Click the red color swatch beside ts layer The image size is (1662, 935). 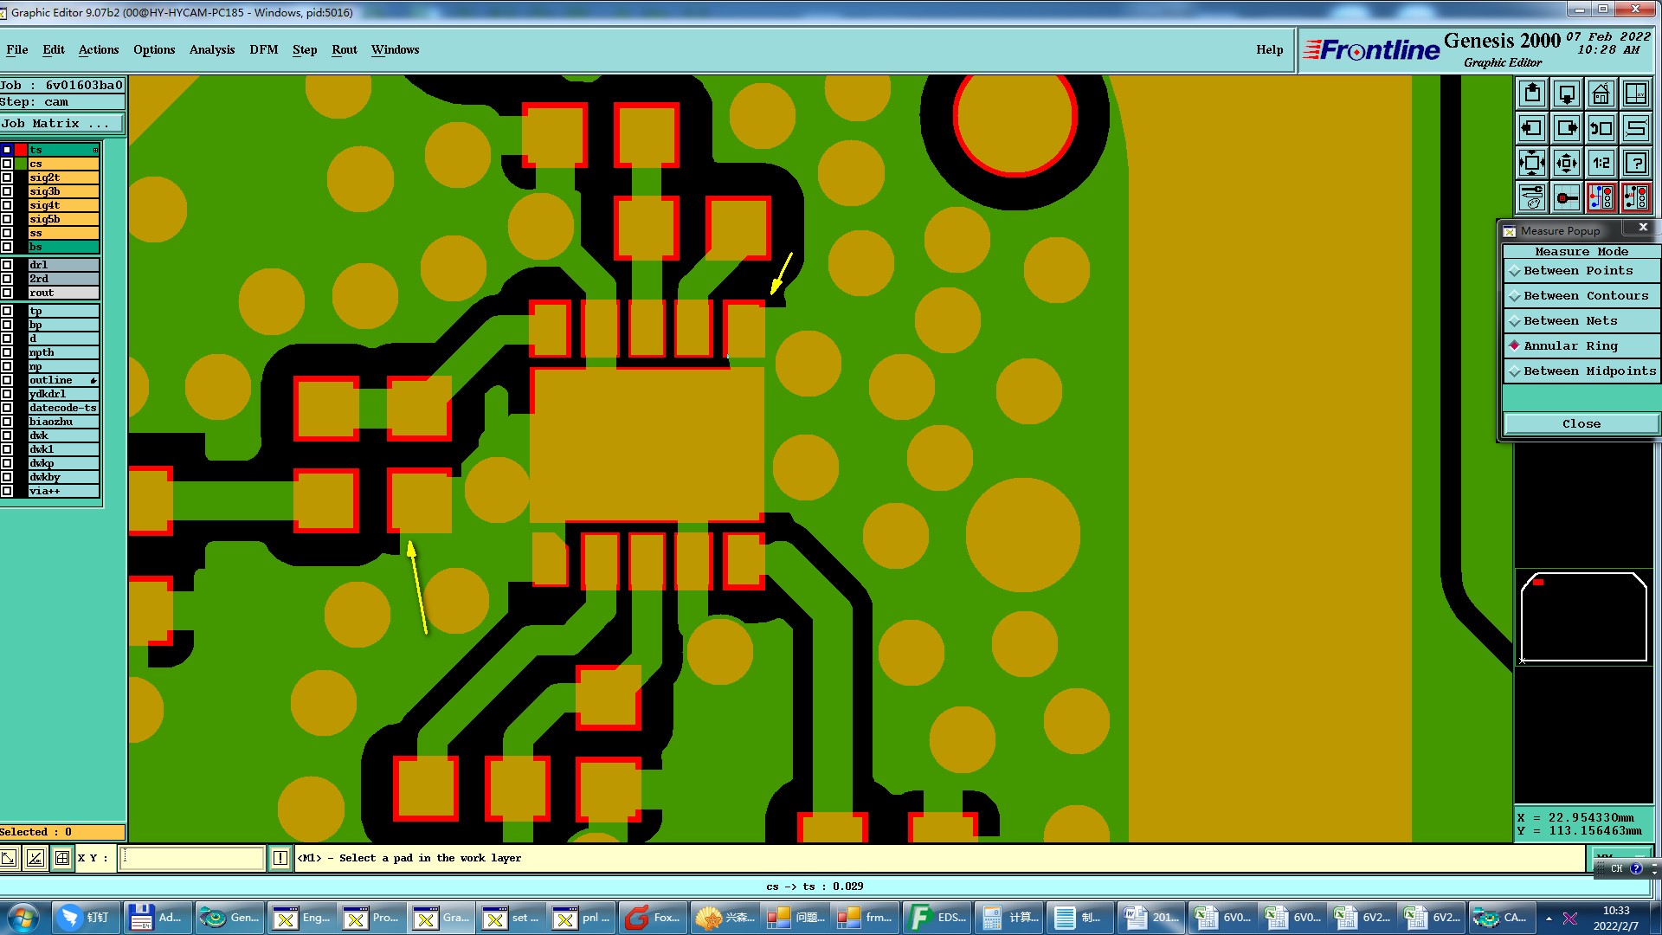pyautogui.click(x=21, y=150)
